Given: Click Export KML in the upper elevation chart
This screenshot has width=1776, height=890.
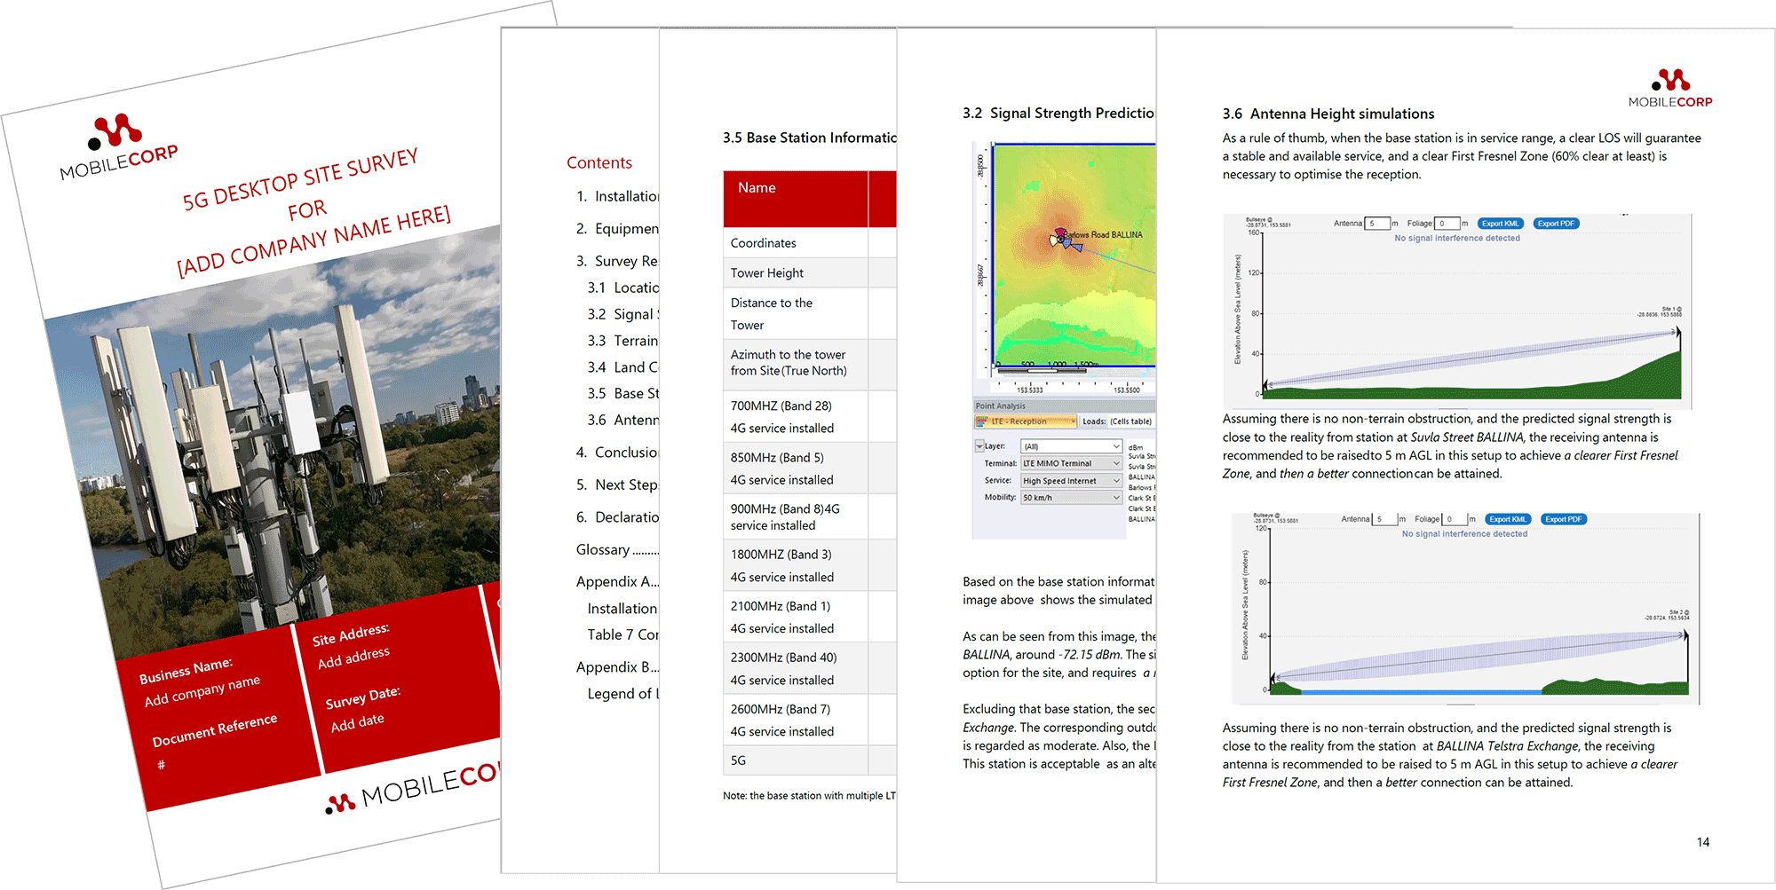Looking at the screenshot, I should [x=1500, y=224].
